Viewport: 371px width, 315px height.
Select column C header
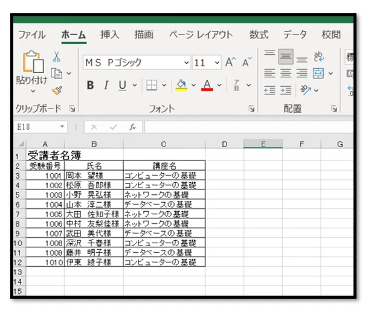164,144
